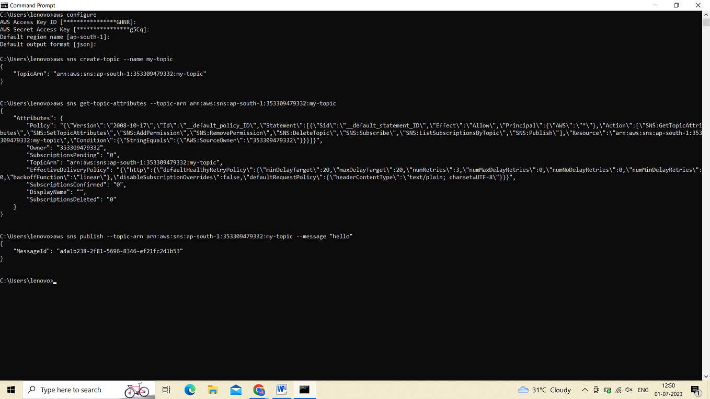This screenshot has height=399, width=710.
Task: Open Meet Now from the system tray
Action: (x=596, y=390)
